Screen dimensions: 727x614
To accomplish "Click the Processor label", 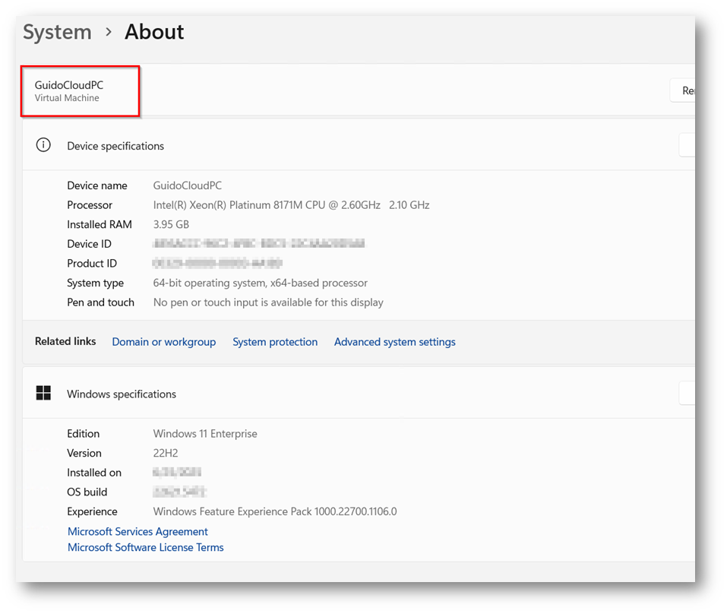I will point(90,205).
